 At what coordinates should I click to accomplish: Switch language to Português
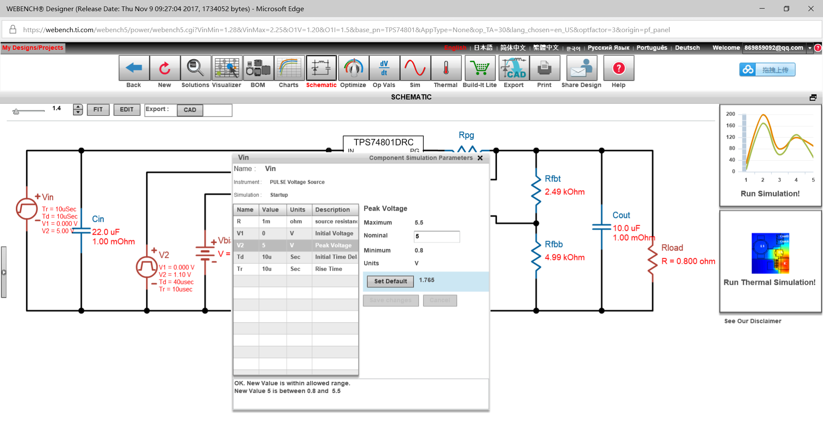[x=652, y=48]
